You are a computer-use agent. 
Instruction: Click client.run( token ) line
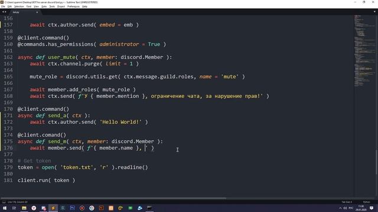point(46,180)
